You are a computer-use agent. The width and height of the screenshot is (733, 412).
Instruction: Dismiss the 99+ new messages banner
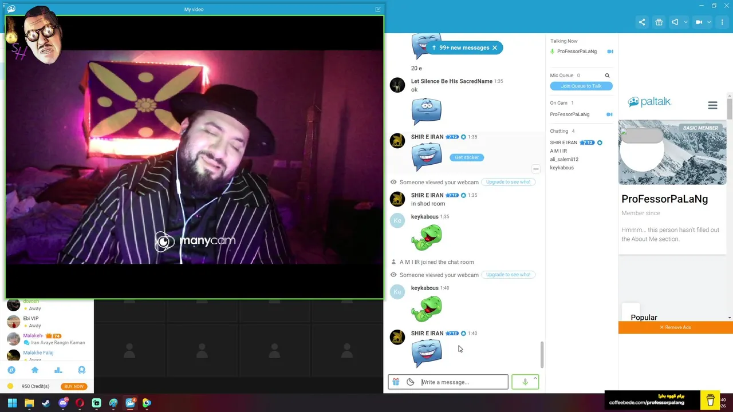pos(495,47)
